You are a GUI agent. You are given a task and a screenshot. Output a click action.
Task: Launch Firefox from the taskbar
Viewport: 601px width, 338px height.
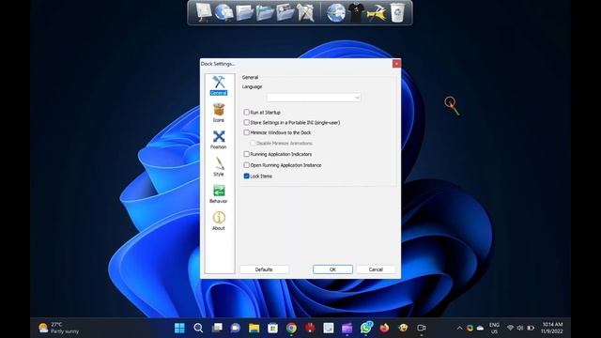click(384, 328)
